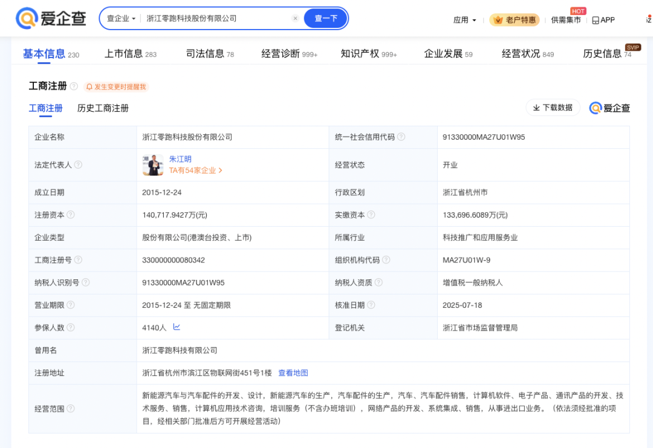The width and height of the screenshot is (653, 448).
Task: Open the TA有54家企业 link
Action: pos(195,170)
